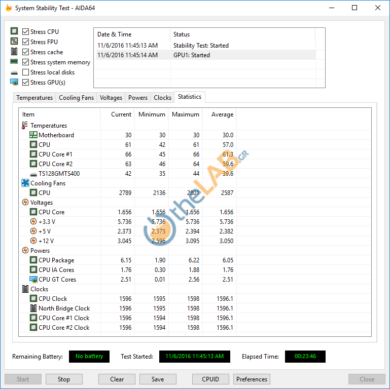Click the Item column header
This screenshot has width=390, height=389.
[60, 114]
